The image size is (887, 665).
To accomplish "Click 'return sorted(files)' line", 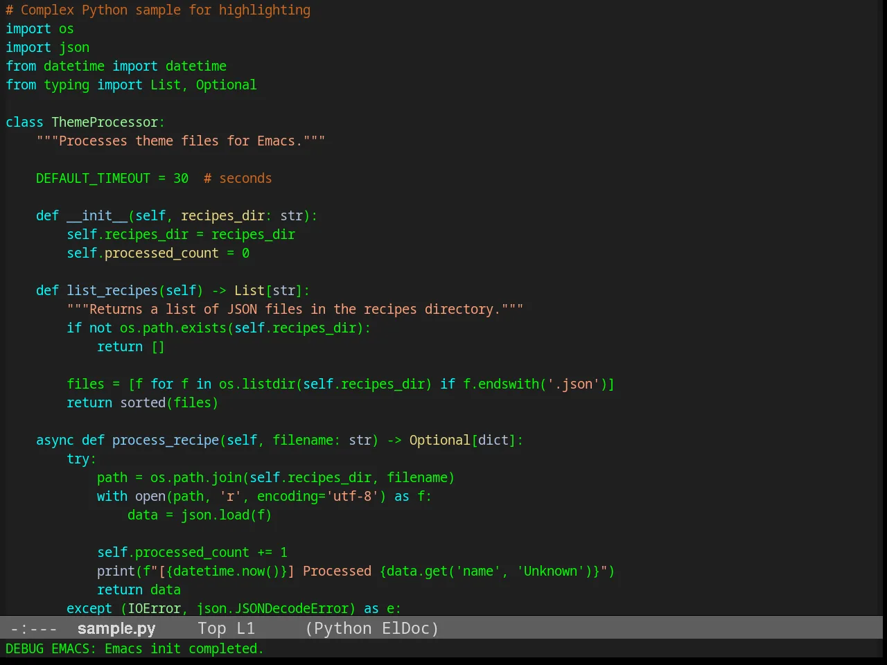I will (x=143, y=403).
